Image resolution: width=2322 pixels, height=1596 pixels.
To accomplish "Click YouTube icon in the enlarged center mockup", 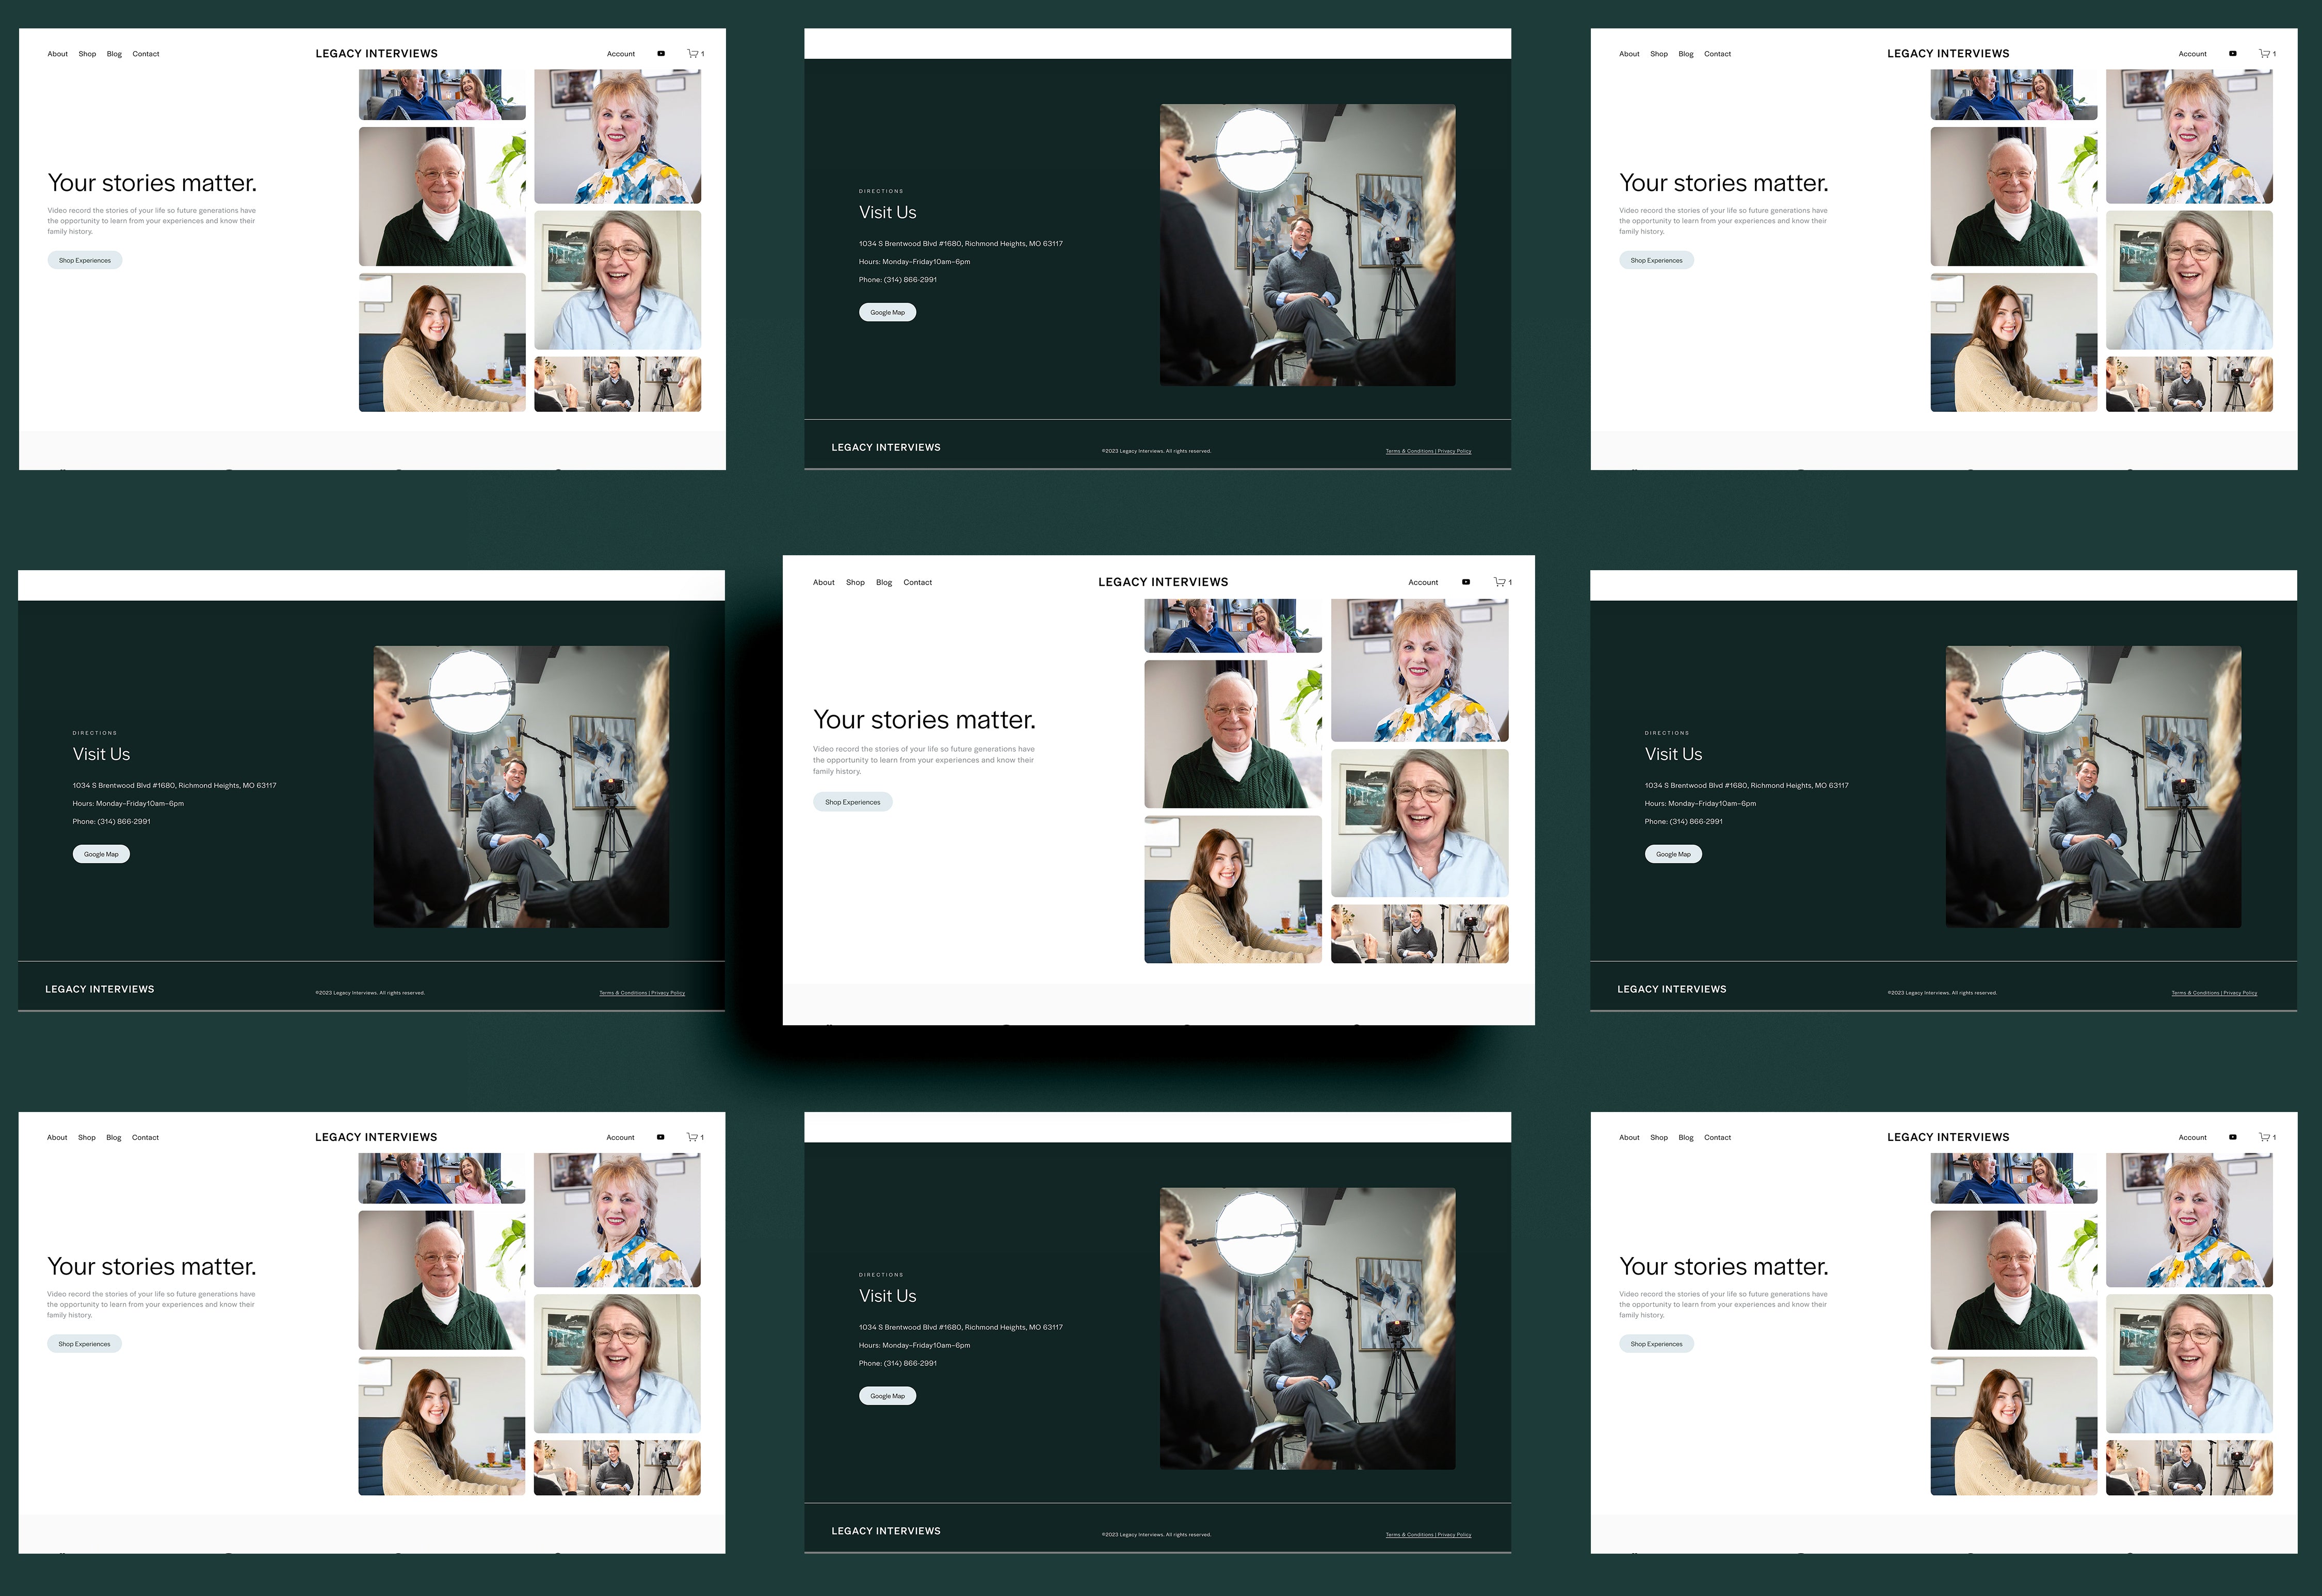I will coord(1466,582).
